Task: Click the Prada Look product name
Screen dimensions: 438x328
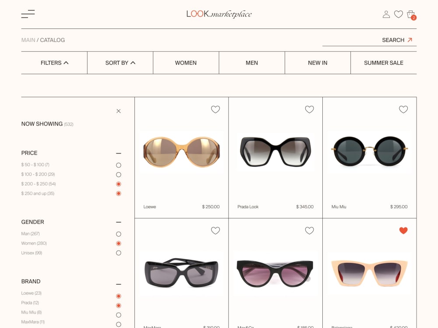Action: coord(248,207)
